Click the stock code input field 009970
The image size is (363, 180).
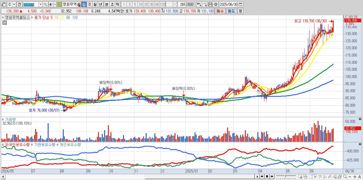point(31,4)
